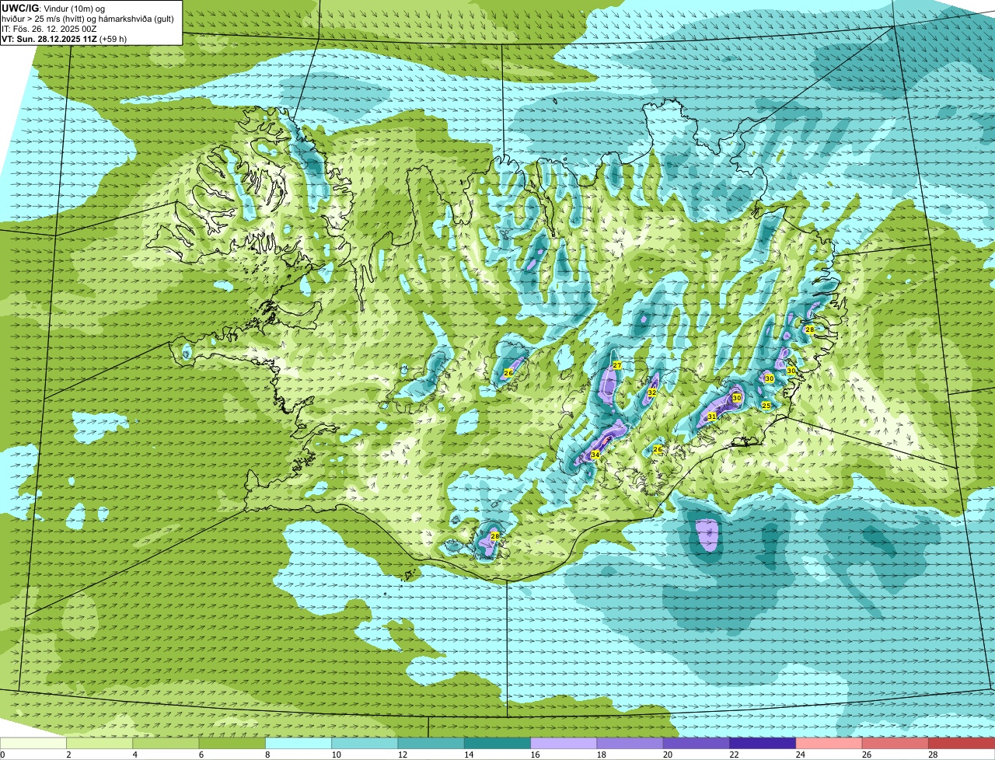Click the 24–26 m/s light pink legend swatch
The width and height of the screenshot is (995, 760).
829,744
